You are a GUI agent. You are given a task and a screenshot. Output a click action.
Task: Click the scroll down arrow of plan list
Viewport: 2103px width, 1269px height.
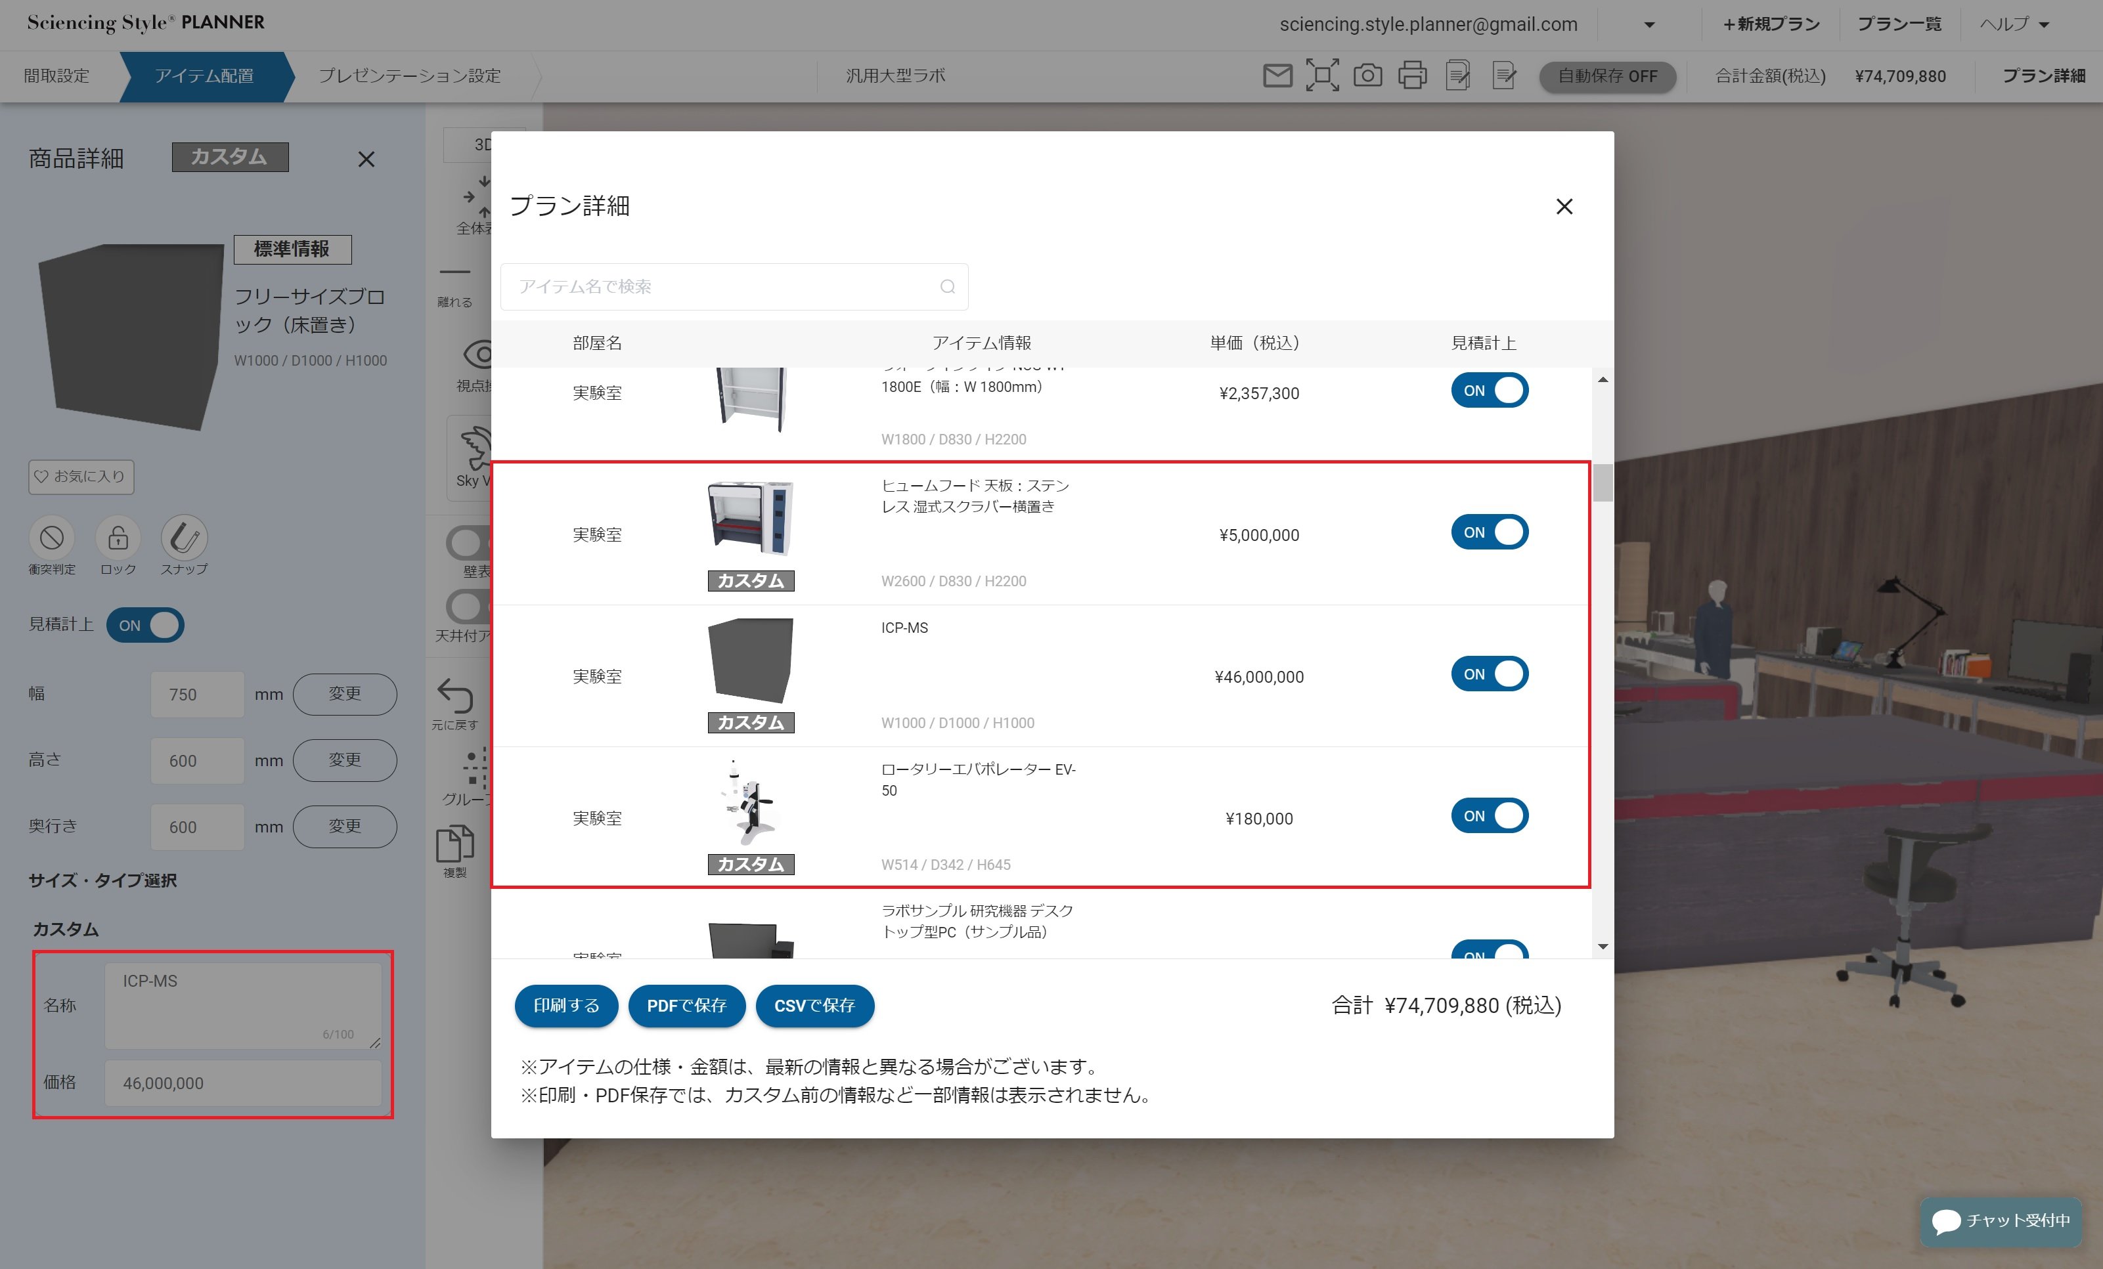coord(1602,947)
